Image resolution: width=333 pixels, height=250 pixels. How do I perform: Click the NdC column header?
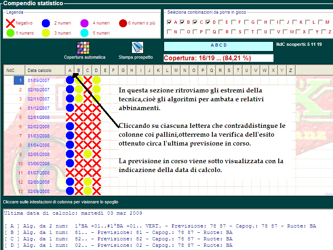[x=14, y=70]
